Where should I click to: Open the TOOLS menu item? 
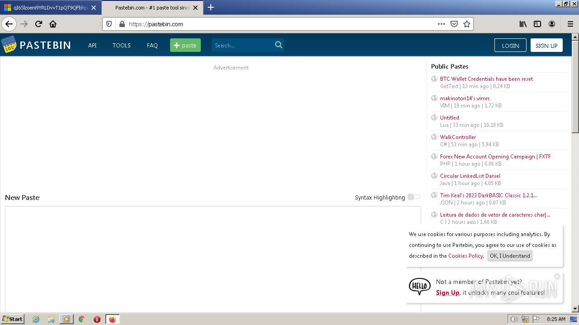(121, 45)
